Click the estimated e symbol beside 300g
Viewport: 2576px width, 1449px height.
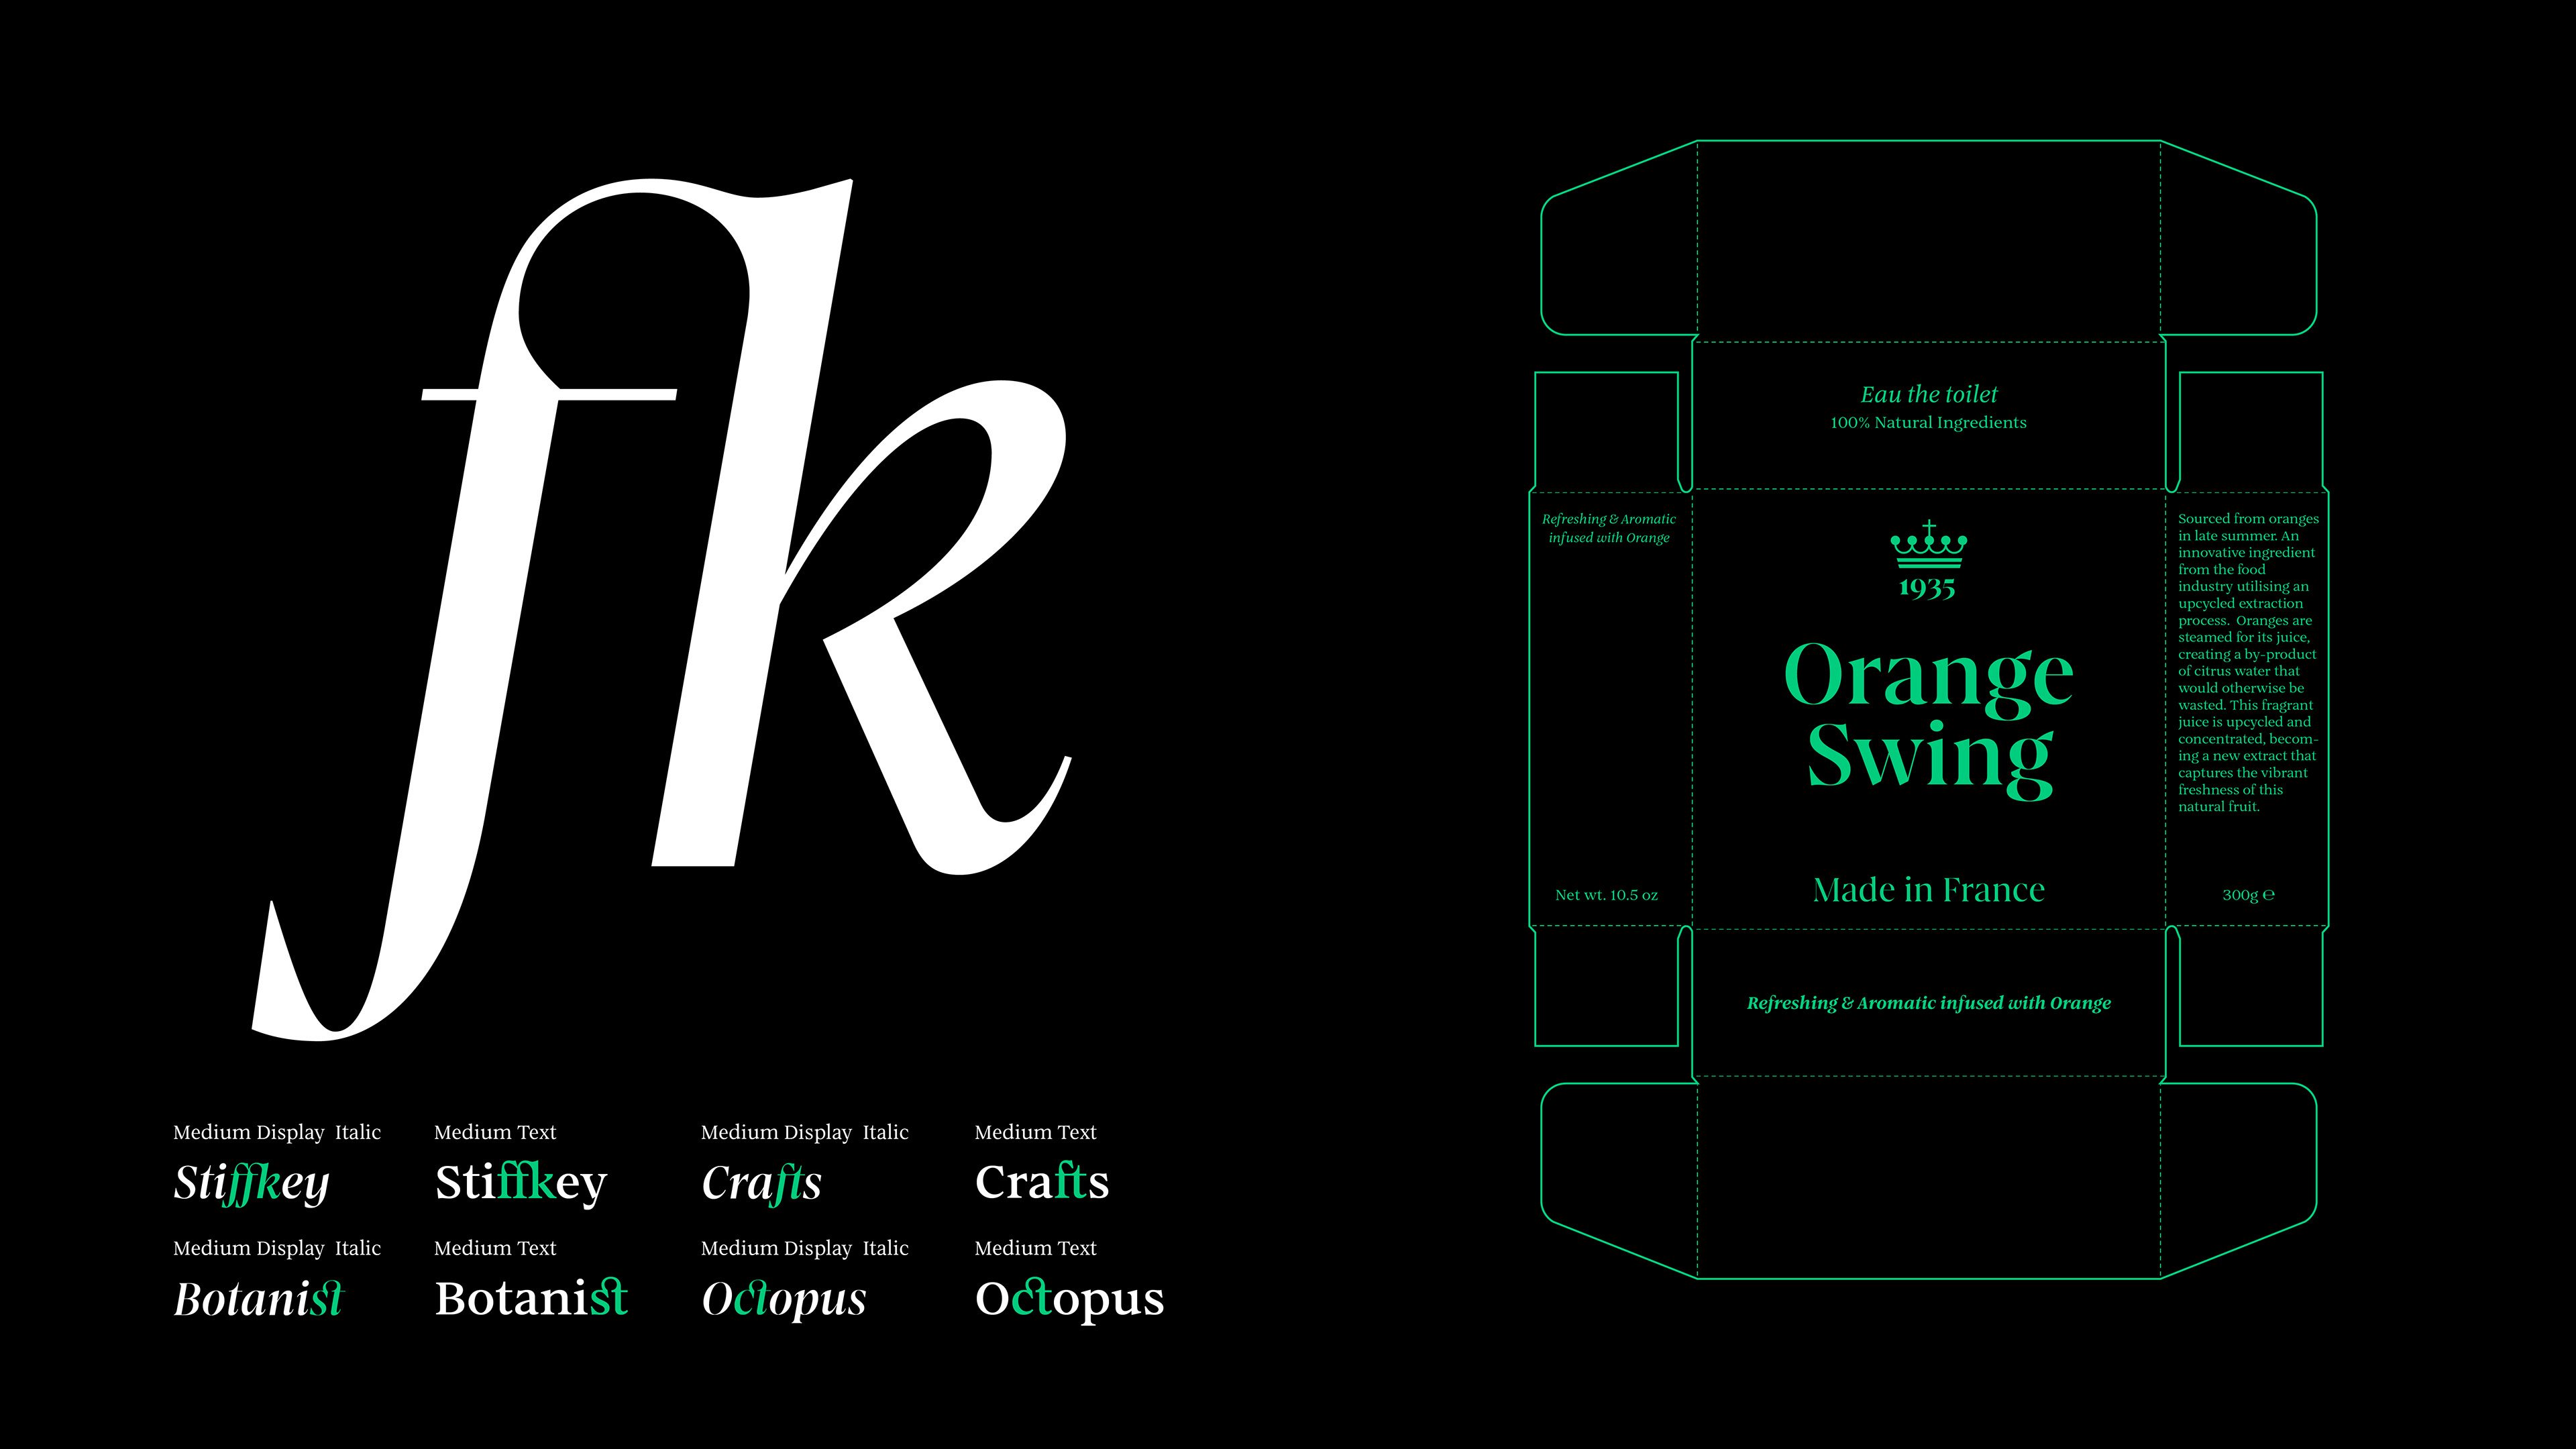[x=2268, y=894]
